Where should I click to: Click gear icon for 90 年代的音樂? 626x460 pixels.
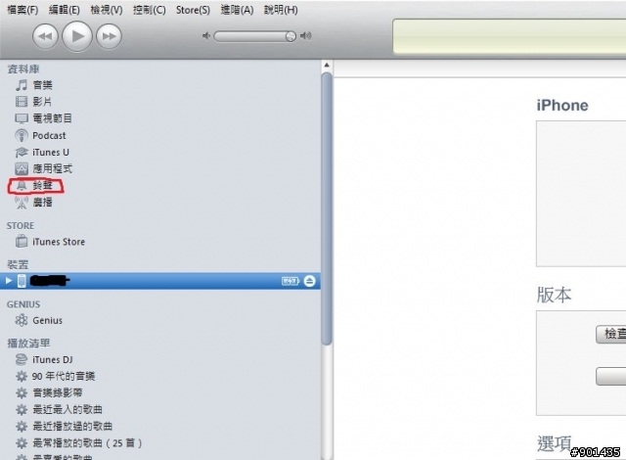[22, 376]
